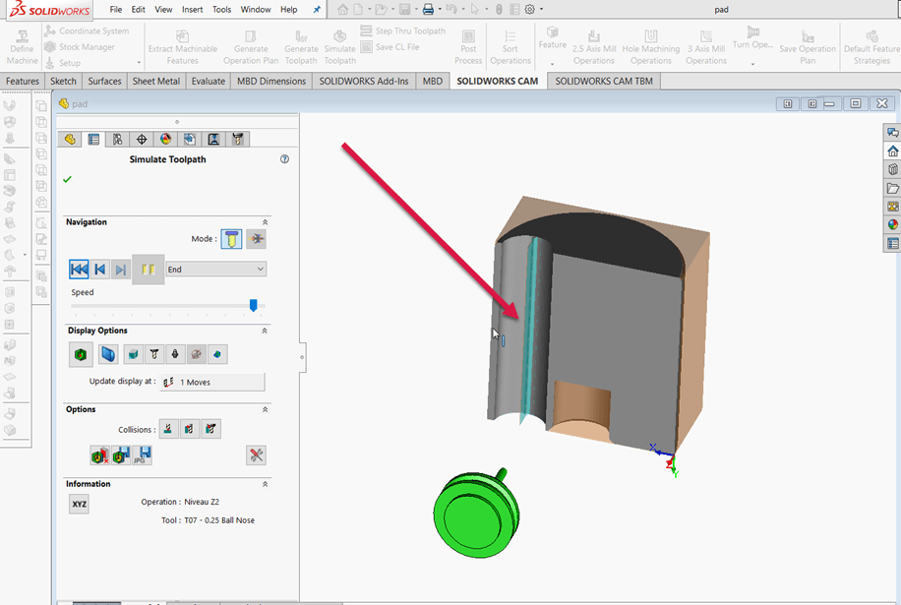The height and width of the screenshot is (605, 901).
Task: Open the Custom Properties icon in task pane
Action: (892, 244)
